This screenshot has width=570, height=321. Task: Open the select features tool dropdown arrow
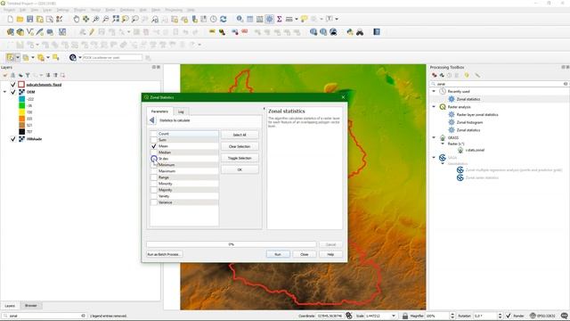click(17, 57)
